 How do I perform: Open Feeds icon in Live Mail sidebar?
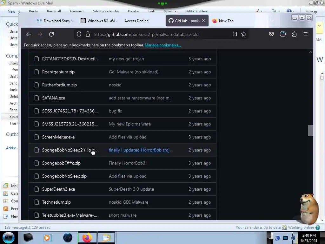pyautogui.click(x=6, y=209)
